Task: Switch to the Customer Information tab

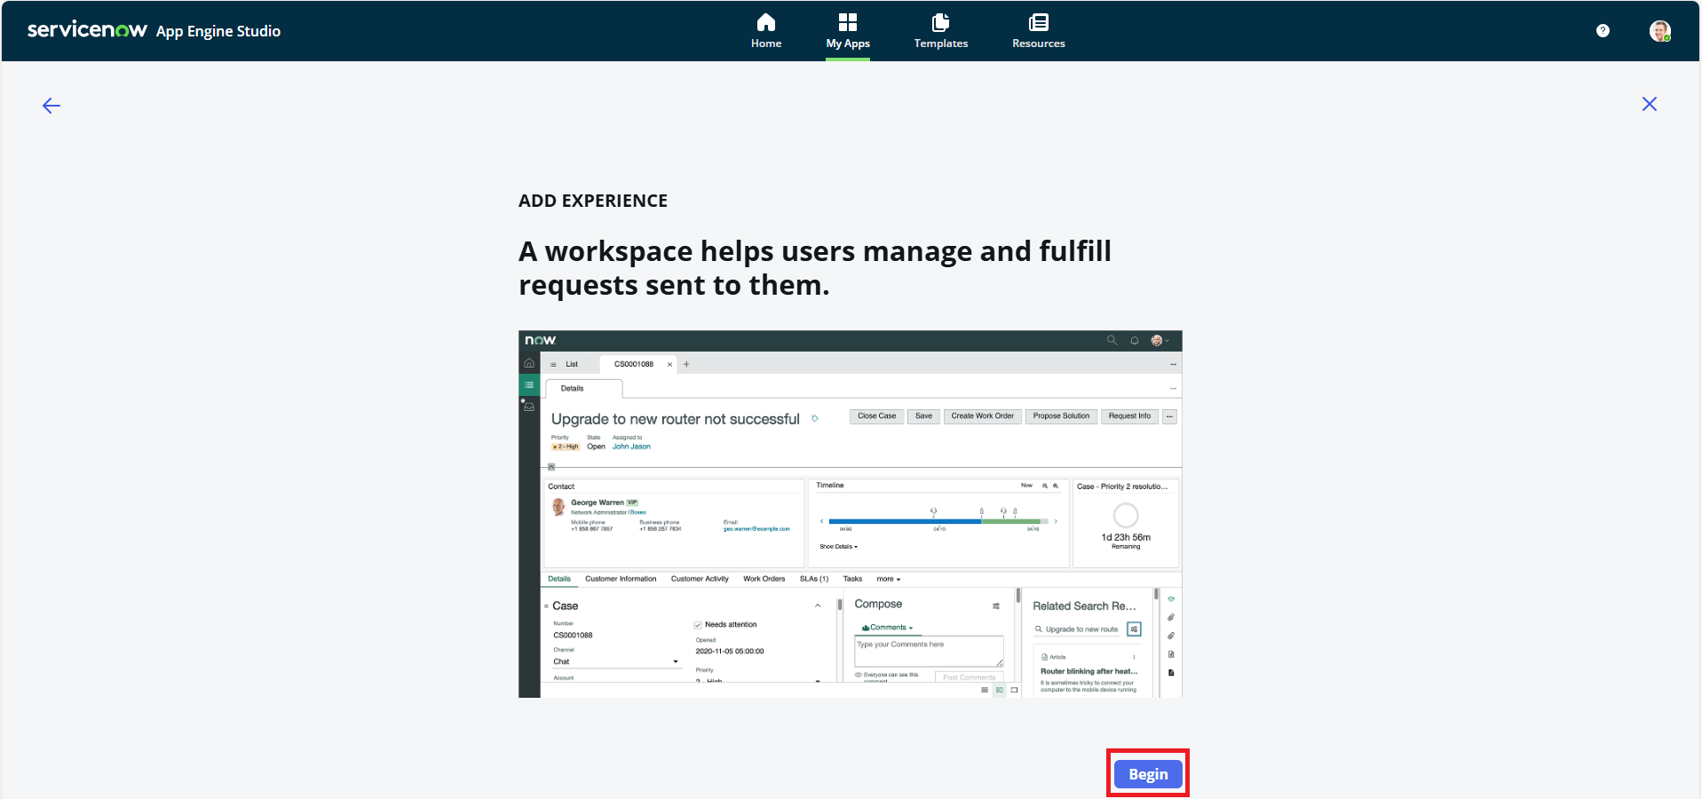Action: 620,579
